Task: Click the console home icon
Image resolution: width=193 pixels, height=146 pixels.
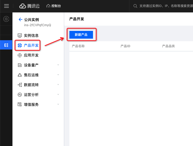Action: (x=48, y=6)
